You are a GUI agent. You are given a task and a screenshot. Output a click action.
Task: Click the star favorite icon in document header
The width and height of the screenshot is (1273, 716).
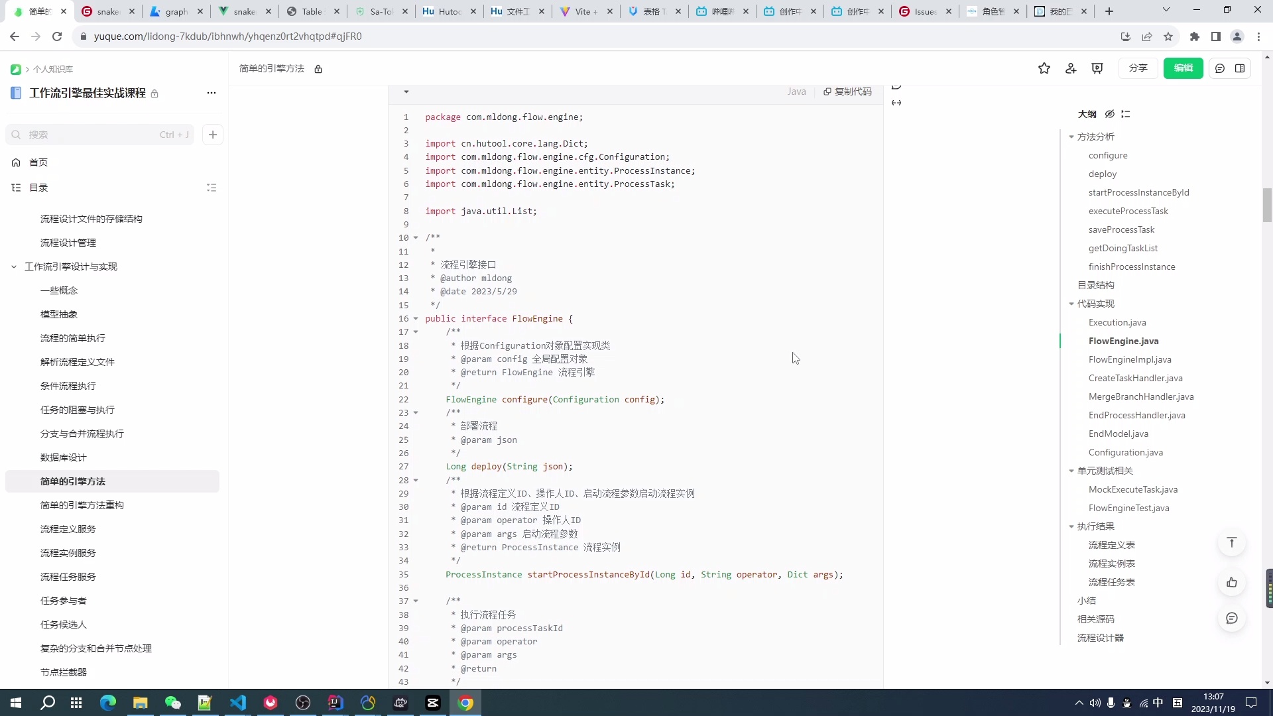[1044, 68]
